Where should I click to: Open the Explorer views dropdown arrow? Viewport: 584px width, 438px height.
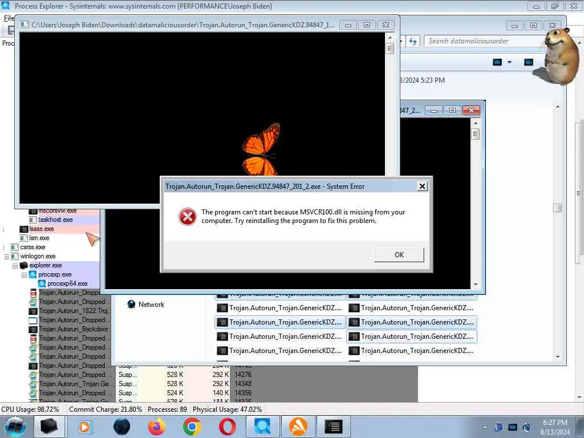[509, 62]
